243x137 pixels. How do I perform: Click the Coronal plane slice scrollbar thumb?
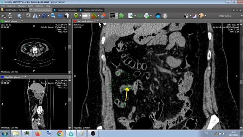[241, 82]
